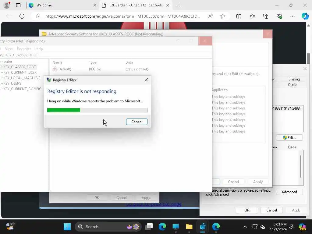Viewport: 312px width, 234px height.
Task: Open Registry Editor Favorites menu
Action: [x=24, y=49]
